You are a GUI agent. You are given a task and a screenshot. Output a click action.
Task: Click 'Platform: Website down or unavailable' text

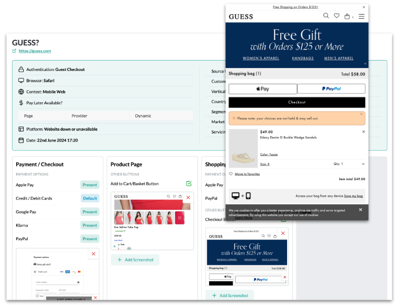pos(62,129)
